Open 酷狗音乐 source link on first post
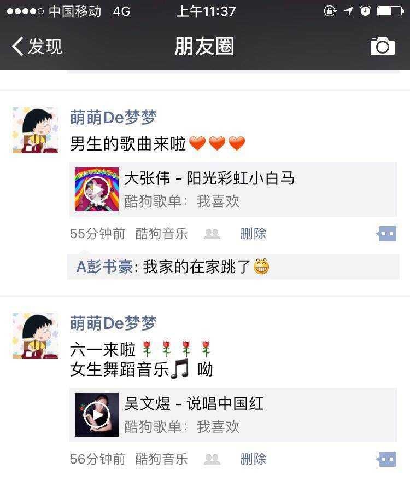The image size is (410, 480). (x=161, y=234)
